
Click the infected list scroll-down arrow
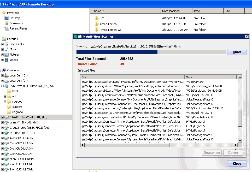(240, 141)
